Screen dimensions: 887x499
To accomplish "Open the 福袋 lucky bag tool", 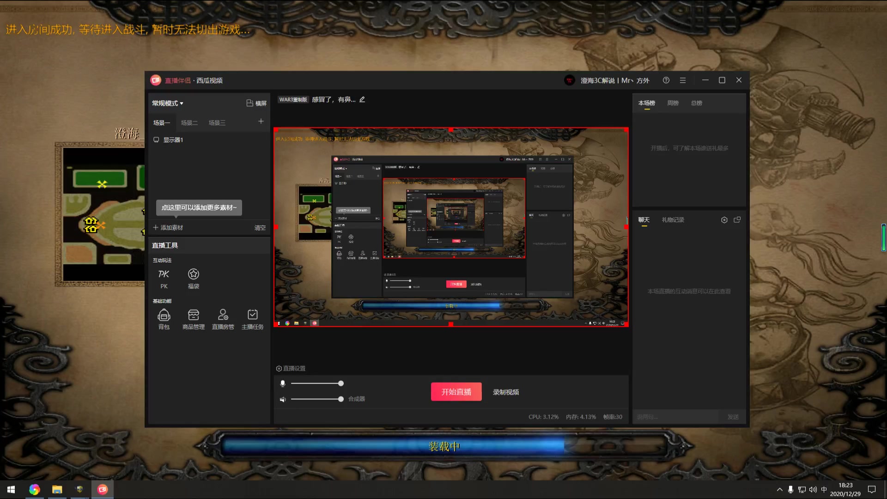I will coord(193,279).
